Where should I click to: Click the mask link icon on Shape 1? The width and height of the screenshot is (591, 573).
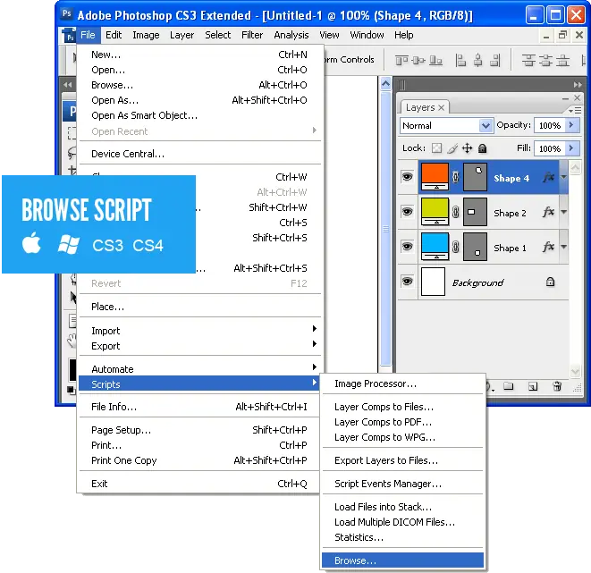456,247
